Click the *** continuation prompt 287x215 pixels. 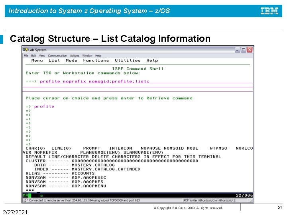coord(30,190)
